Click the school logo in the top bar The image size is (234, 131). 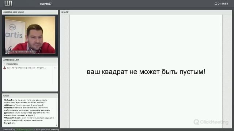[x=8, y=3]
